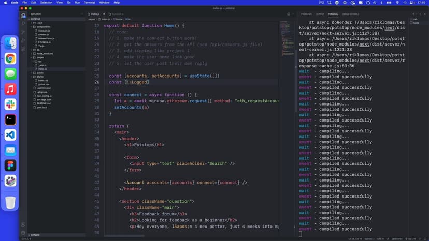Image resolution: width=429 pixels, height=241 pixels.
Task: Open package.json in the file explorer
Action: (45, 99)
